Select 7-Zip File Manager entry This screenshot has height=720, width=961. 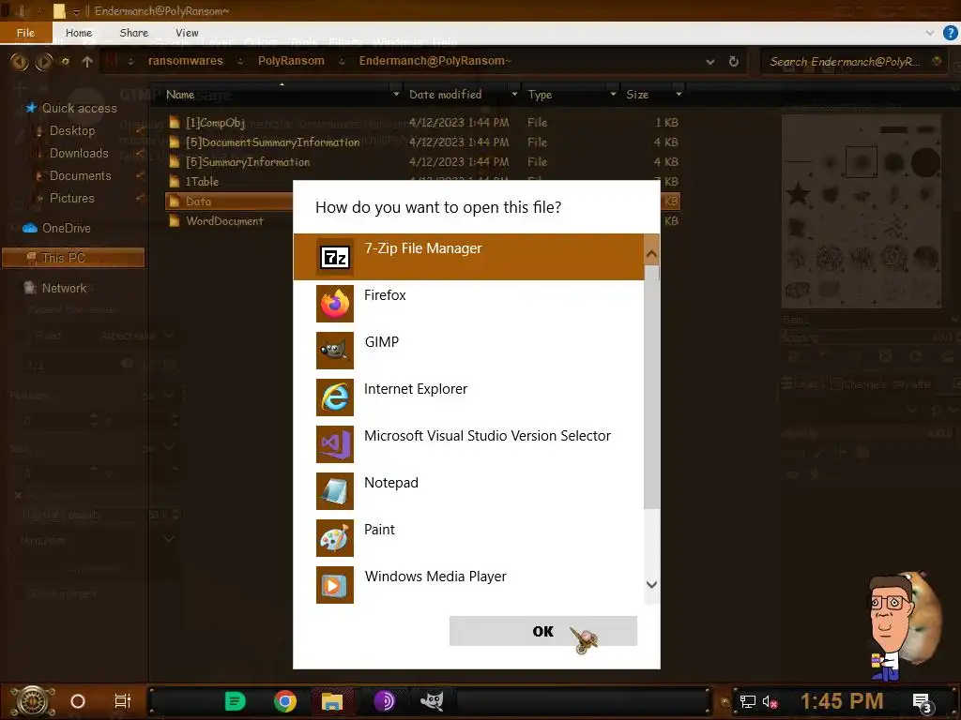[x=469, y=257]
